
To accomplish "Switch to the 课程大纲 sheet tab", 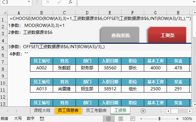I will point(42,111).
